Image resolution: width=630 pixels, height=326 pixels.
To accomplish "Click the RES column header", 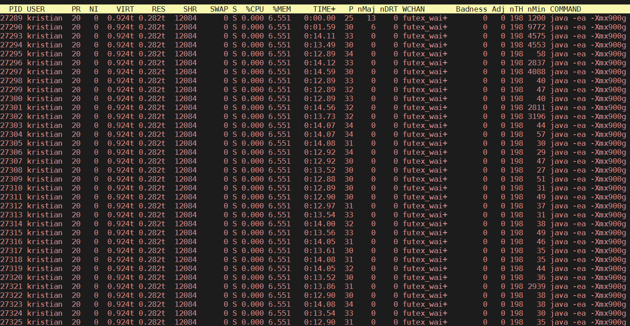I will [159, 9].
